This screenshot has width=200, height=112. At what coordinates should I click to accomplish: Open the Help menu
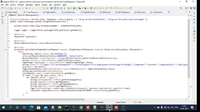[64, 5]
